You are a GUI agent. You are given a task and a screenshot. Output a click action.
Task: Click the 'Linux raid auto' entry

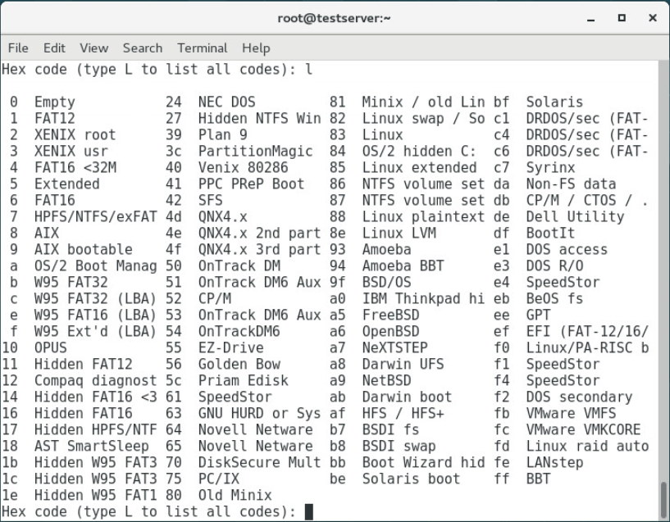tap(587, 446)
